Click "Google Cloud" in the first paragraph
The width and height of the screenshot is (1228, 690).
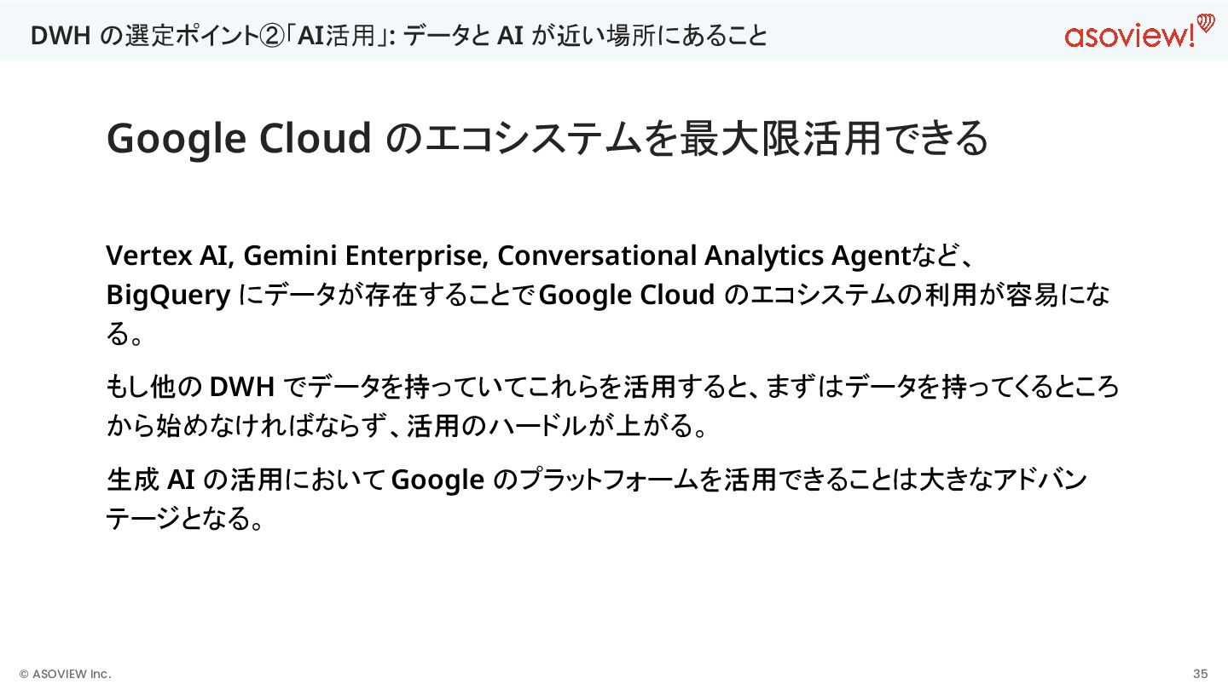coord(627,295)
